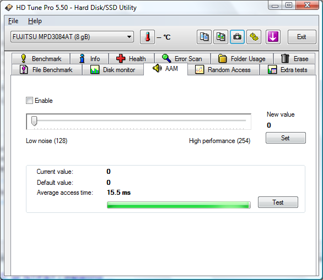
Task: Save screenshot with camera icon
Action: (238, 37)
